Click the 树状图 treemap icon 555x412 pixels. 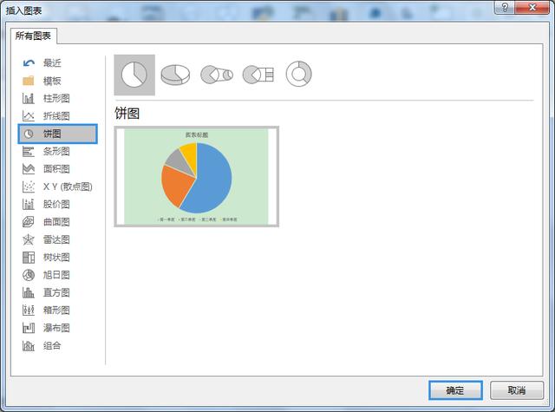click(29, 258)
